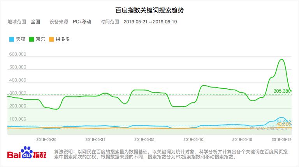
Task: Click the blue 天猫 legend swatch
Action: coord(12,39)
